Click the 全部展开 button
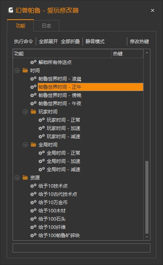 48,41
